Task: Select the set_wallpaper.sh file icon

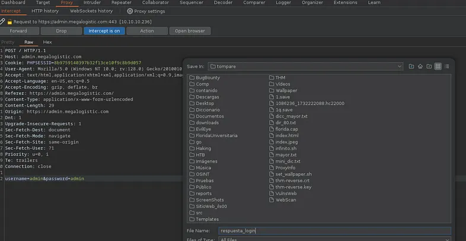Action: 272,174
